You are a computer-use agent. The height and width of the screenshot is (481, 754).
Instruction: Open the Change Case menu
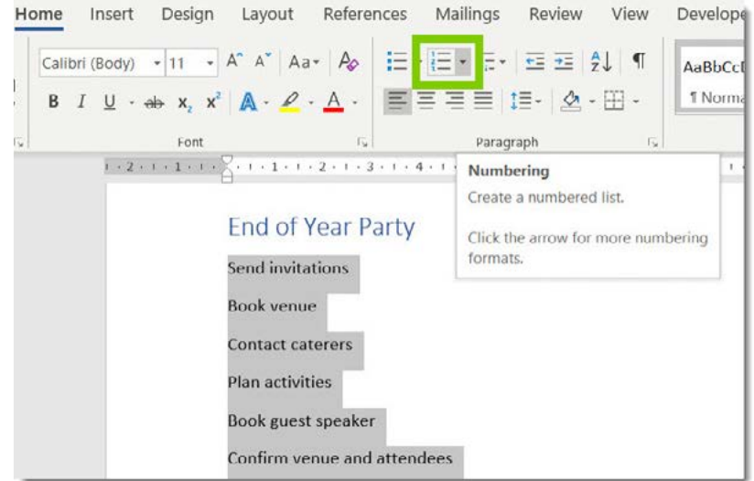(304, 62)
